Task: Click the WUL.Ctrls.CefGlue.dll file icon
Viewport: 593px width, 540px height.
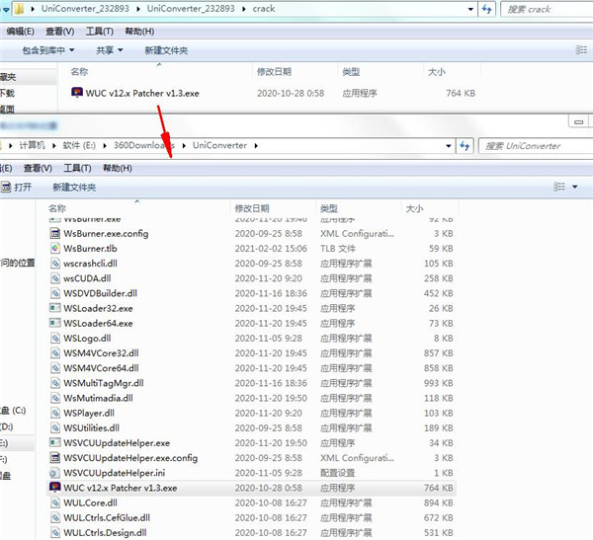Action: [55, 517]
